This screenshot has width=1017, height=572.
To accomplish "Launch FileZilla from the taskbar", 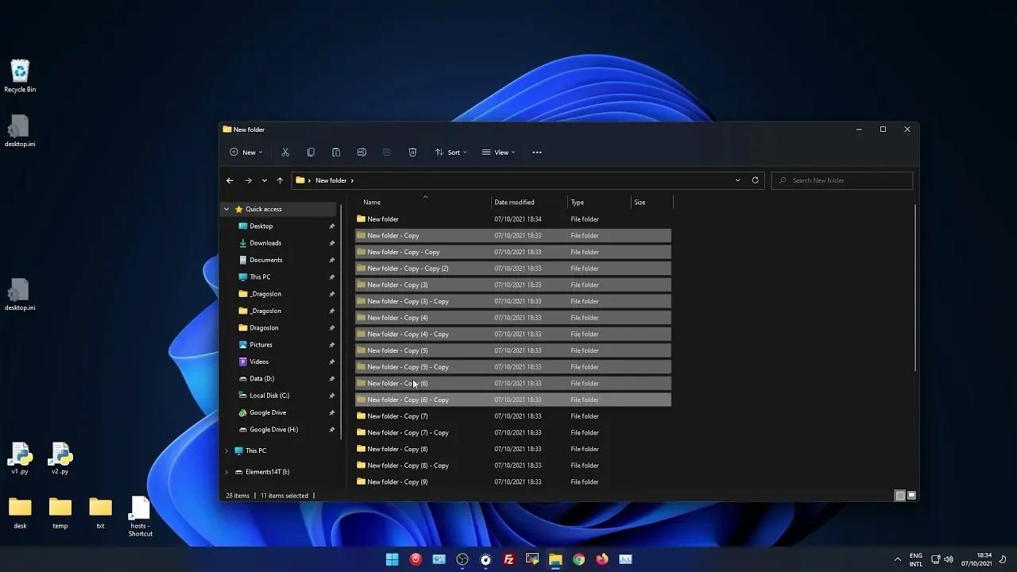I will pyautogui.click(x=508, y=558).
